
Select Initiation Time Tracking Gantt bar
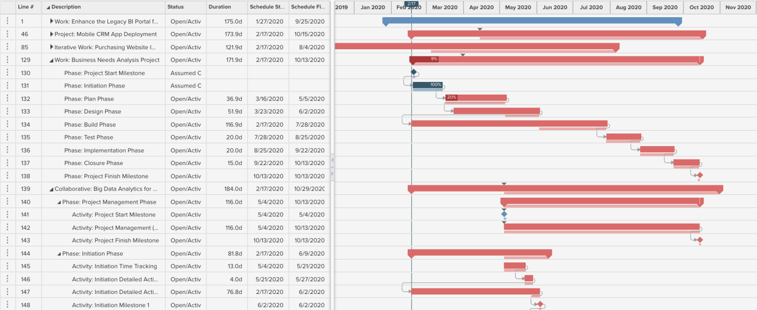point(515,266)
